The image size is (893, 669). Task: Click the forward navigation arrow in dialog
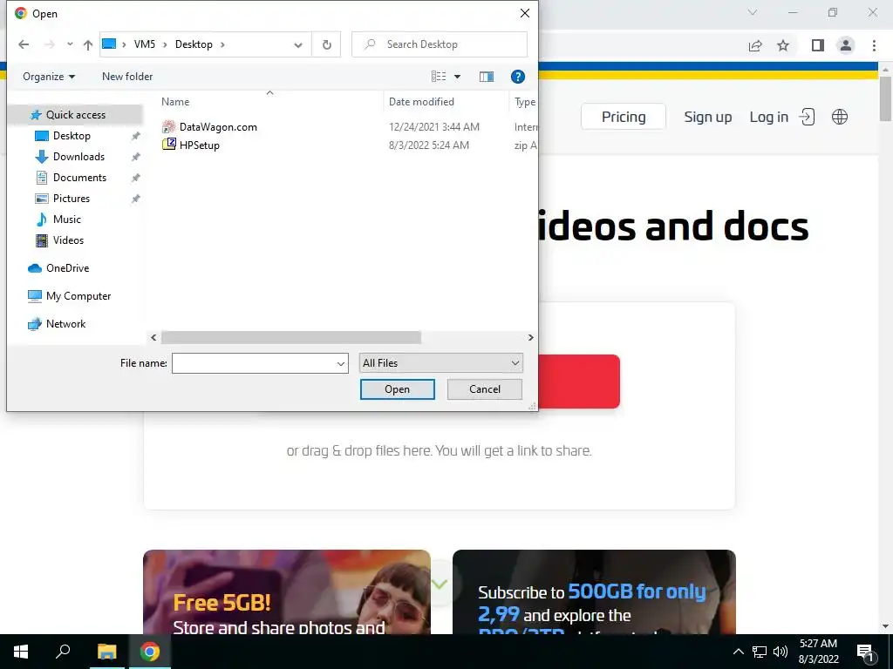pos(50,44)
